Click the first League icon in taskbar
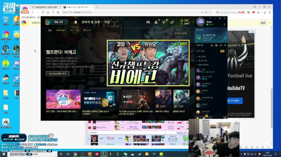 104,154
